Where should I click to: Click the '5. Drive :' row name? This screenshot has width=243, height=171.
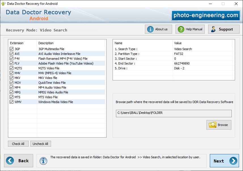pos(121,68)
